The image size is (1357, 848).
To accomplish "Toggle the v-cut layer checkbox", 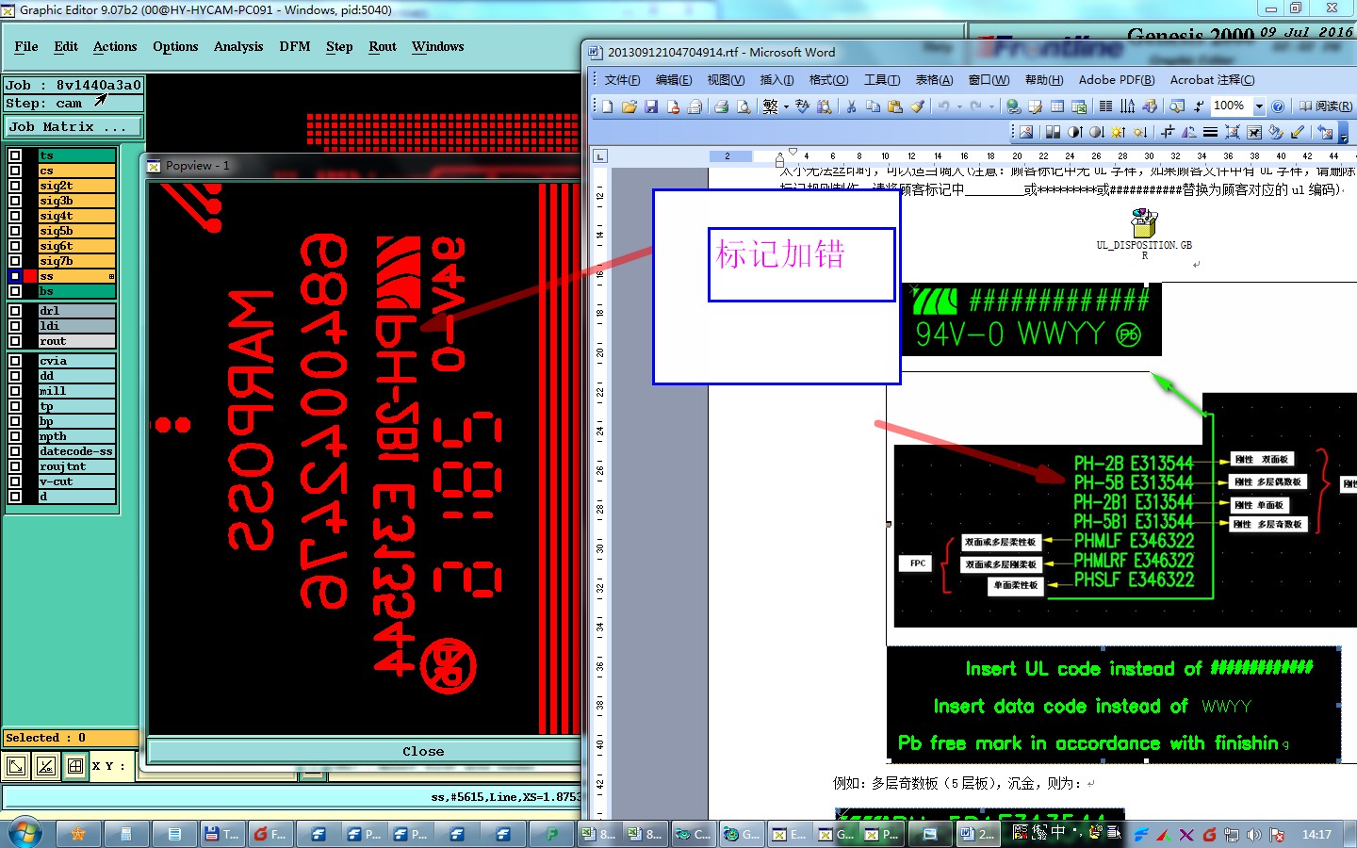I will (x=15, y=481).
